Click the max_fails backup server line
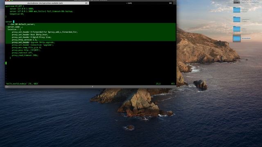Image resolution: width=262 pixels, height=147 pixels. click(41, 11)
